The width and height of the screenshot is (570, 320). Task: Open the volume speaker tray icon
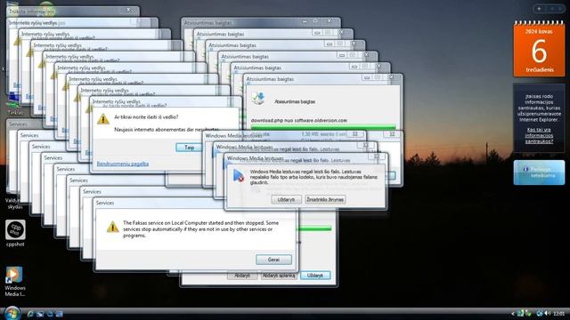point(548,314)
